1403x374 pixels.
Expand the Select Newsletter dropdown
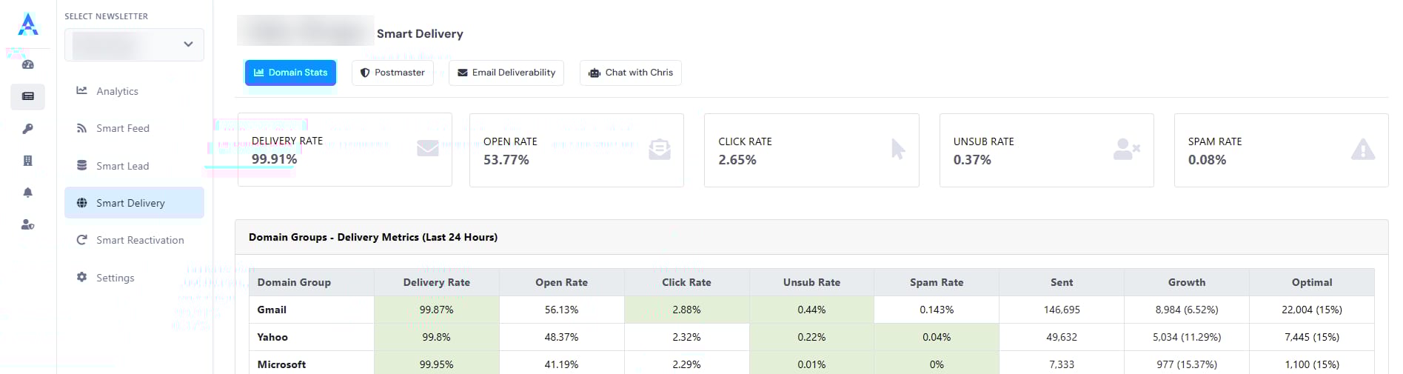[x=134, y=44]
